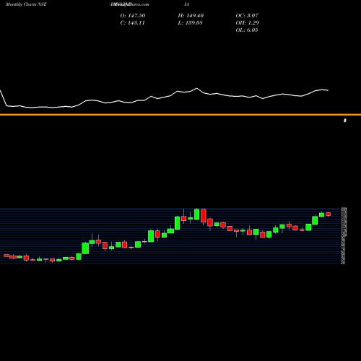Click the "OL: 6.05" value

pyautogui.click(x=247, y=30)
